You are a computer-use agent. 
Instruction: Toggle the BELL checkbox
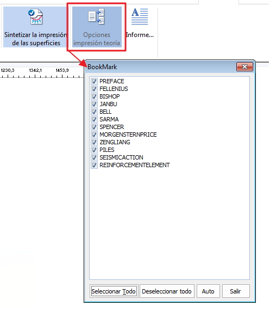pos(94,112)
